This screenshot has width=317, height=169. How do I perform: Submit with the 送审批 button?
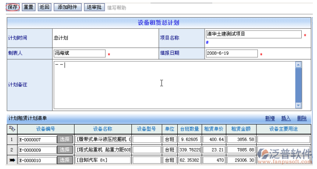tap(94, 7)
